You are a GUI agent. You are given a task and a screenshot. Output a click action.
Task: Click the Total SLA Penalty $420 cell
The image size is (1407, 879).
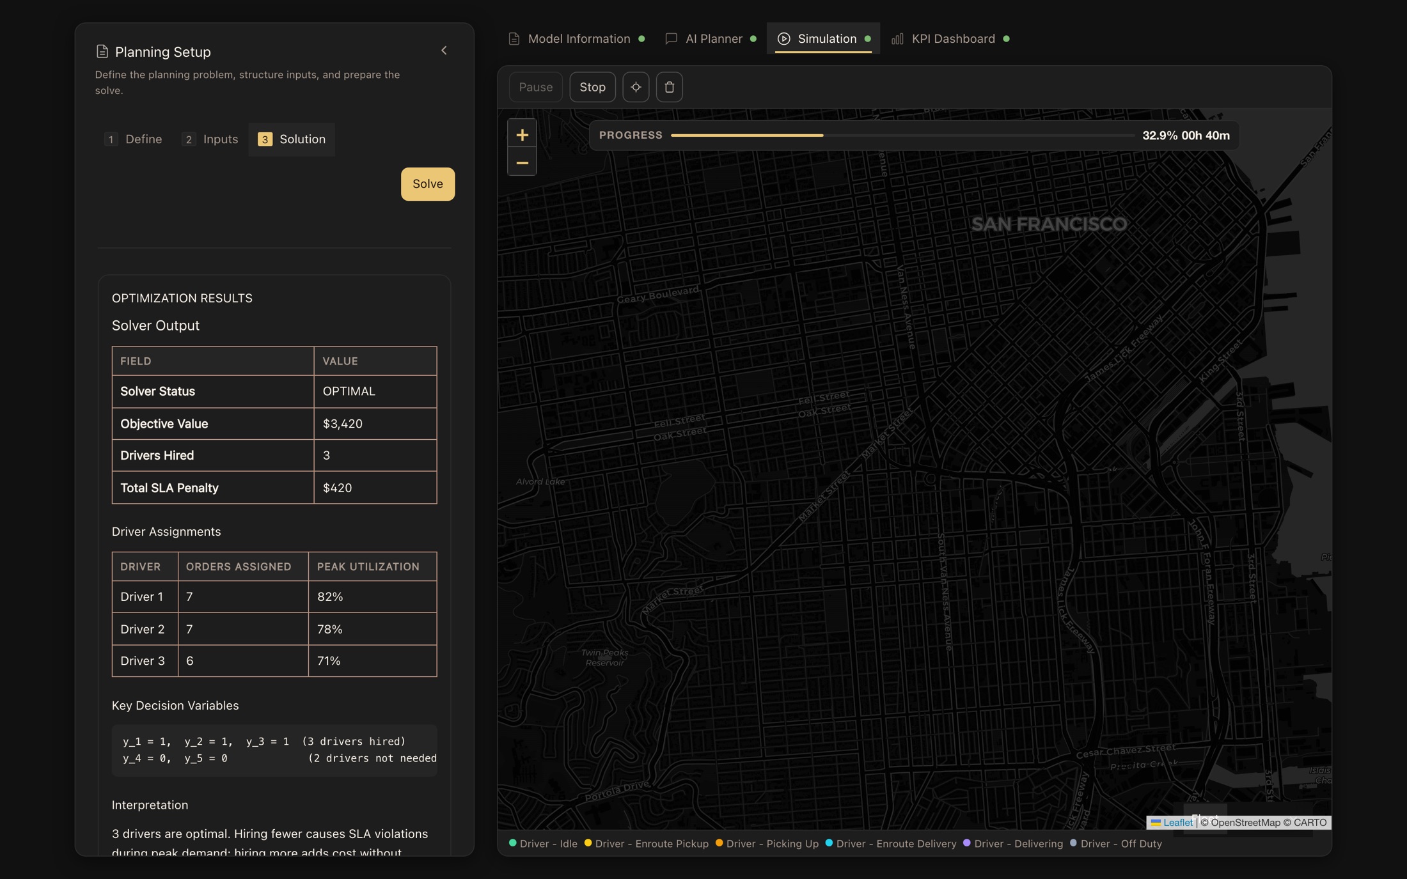375,488
